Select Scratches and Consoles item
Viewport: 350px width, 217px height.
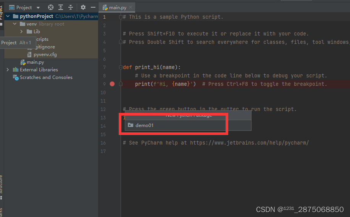click(x=46, y=77)
